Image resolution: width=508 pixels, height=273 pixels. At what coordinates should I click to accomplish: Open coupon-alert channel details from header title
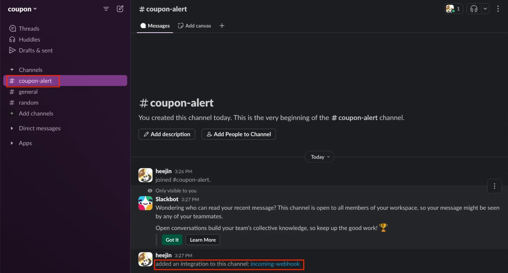[x=163, y=9]
